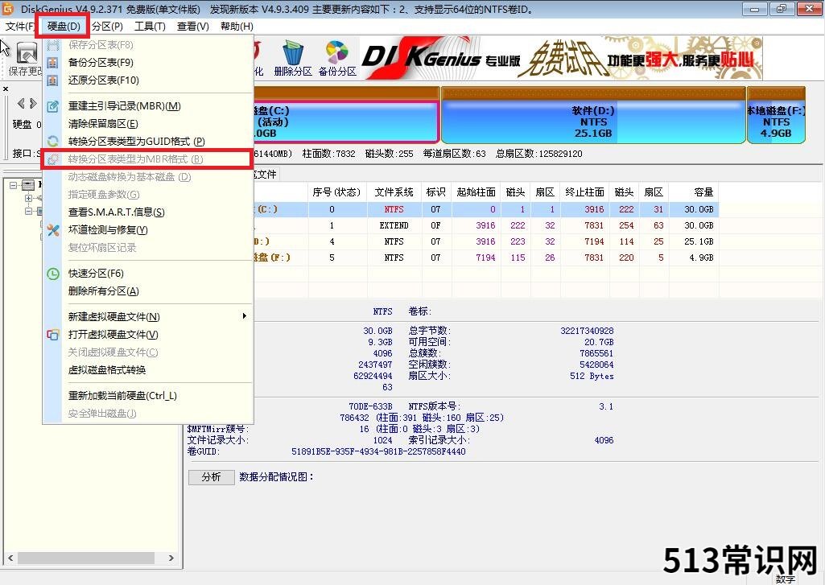Click the 终止柱面 column header
This screenshot has width=825, height=585.
(584, 192)
